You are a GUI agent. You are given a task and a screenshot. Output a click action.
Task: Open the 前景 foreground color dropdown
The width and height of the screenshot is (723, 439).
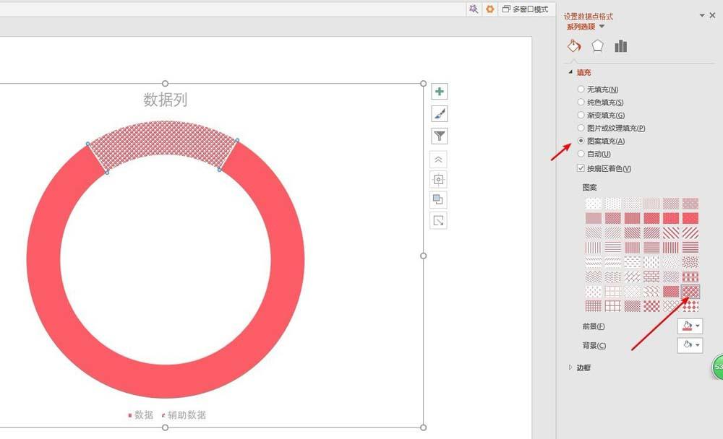click(690, 326)
